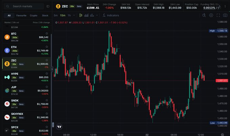
Task: Open the HYPE market logo icon
Action: pos(7,77)
